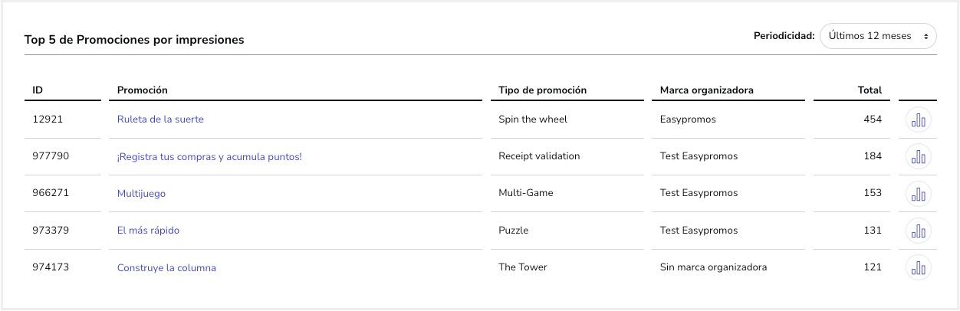Image resolution: width=960 pixels, height=311 pixels.
Task: Select the Promoción column header
Action: [x=142, y=90]
